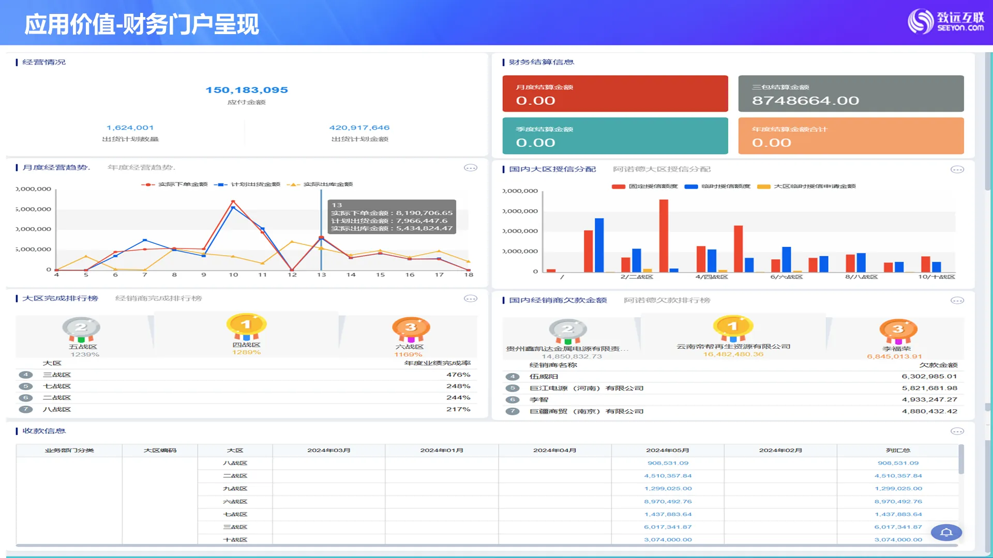The width and height of the screenshot is (993, 558).
Task: Click the 收款信息 table horizontal scrollbar
Action: (486, 545)
